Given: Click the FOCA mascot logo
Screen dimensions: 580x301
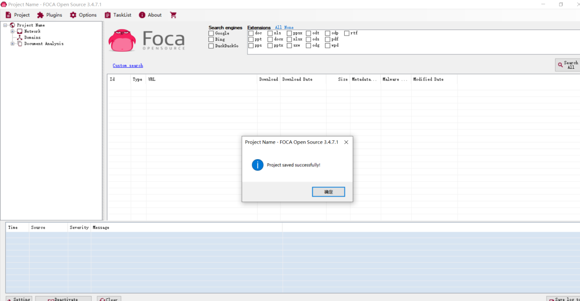Looking at the screenshot, I should coord(122,40).
